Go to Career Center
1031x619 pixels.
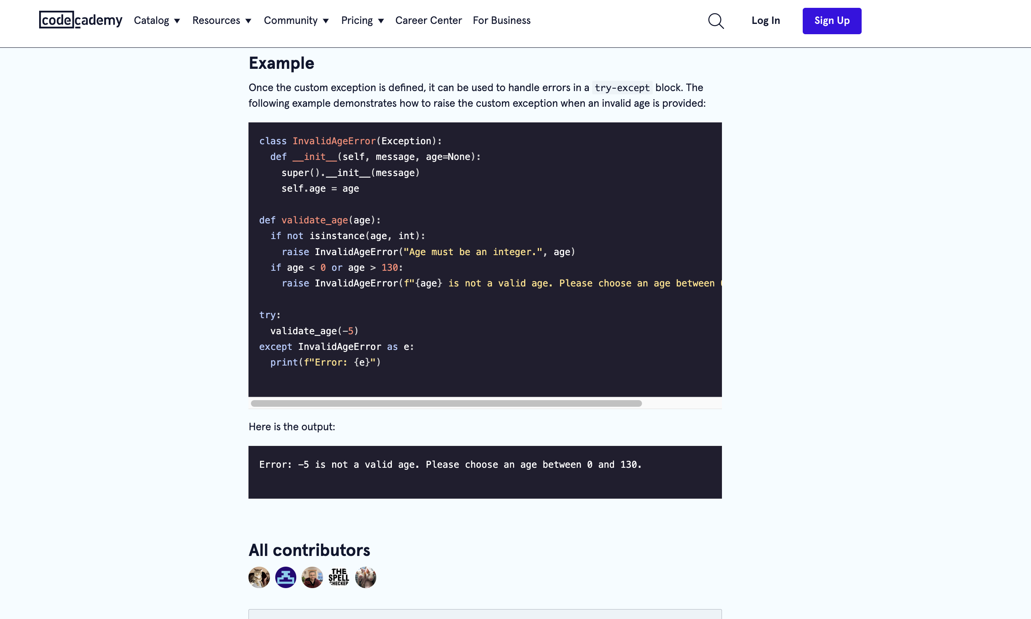pyautogui.click(x=428, y=21)
